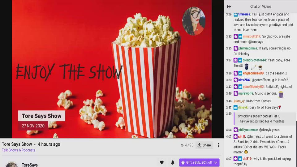Click the notification bell icon
The width and height of the screenshot is (297, 167).
point(173,162)
